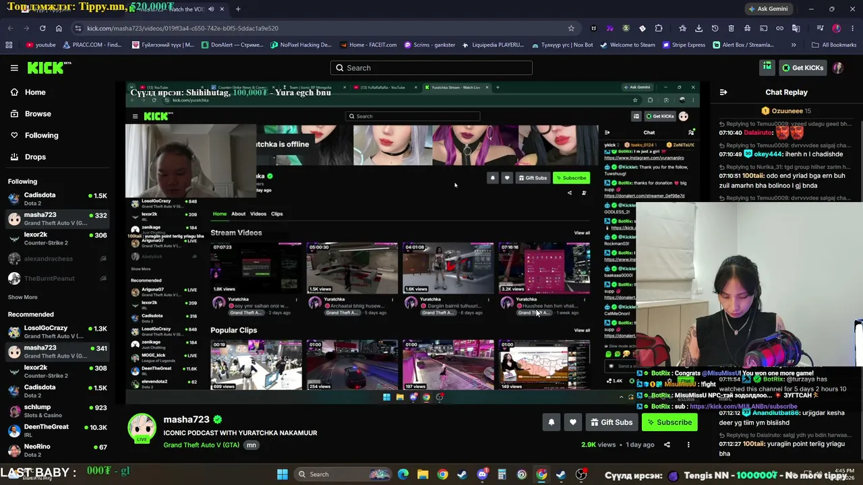Open the PRACC.COM bookmark
This screenshot has height=485, width=863.
[x=92, y=45]
